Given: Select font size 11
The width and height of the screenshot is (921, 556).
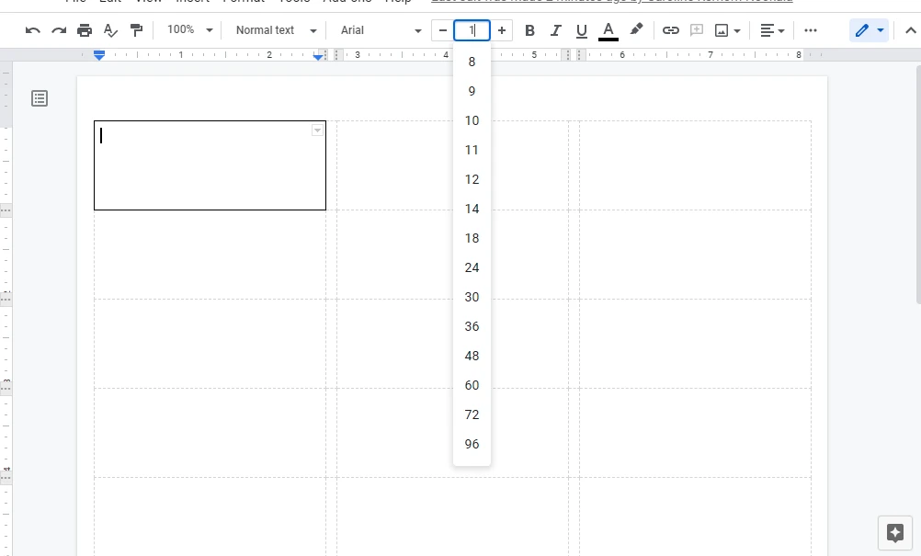Looking at the screenshot, I should point(472,150).
